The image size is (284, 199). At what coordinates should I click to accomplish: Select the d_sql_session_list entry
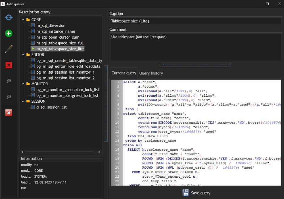point(51,107)
